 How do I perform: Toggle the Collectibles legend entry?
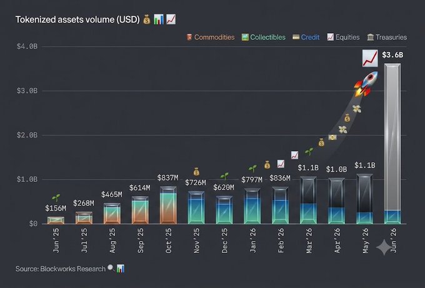coord(264,37)
